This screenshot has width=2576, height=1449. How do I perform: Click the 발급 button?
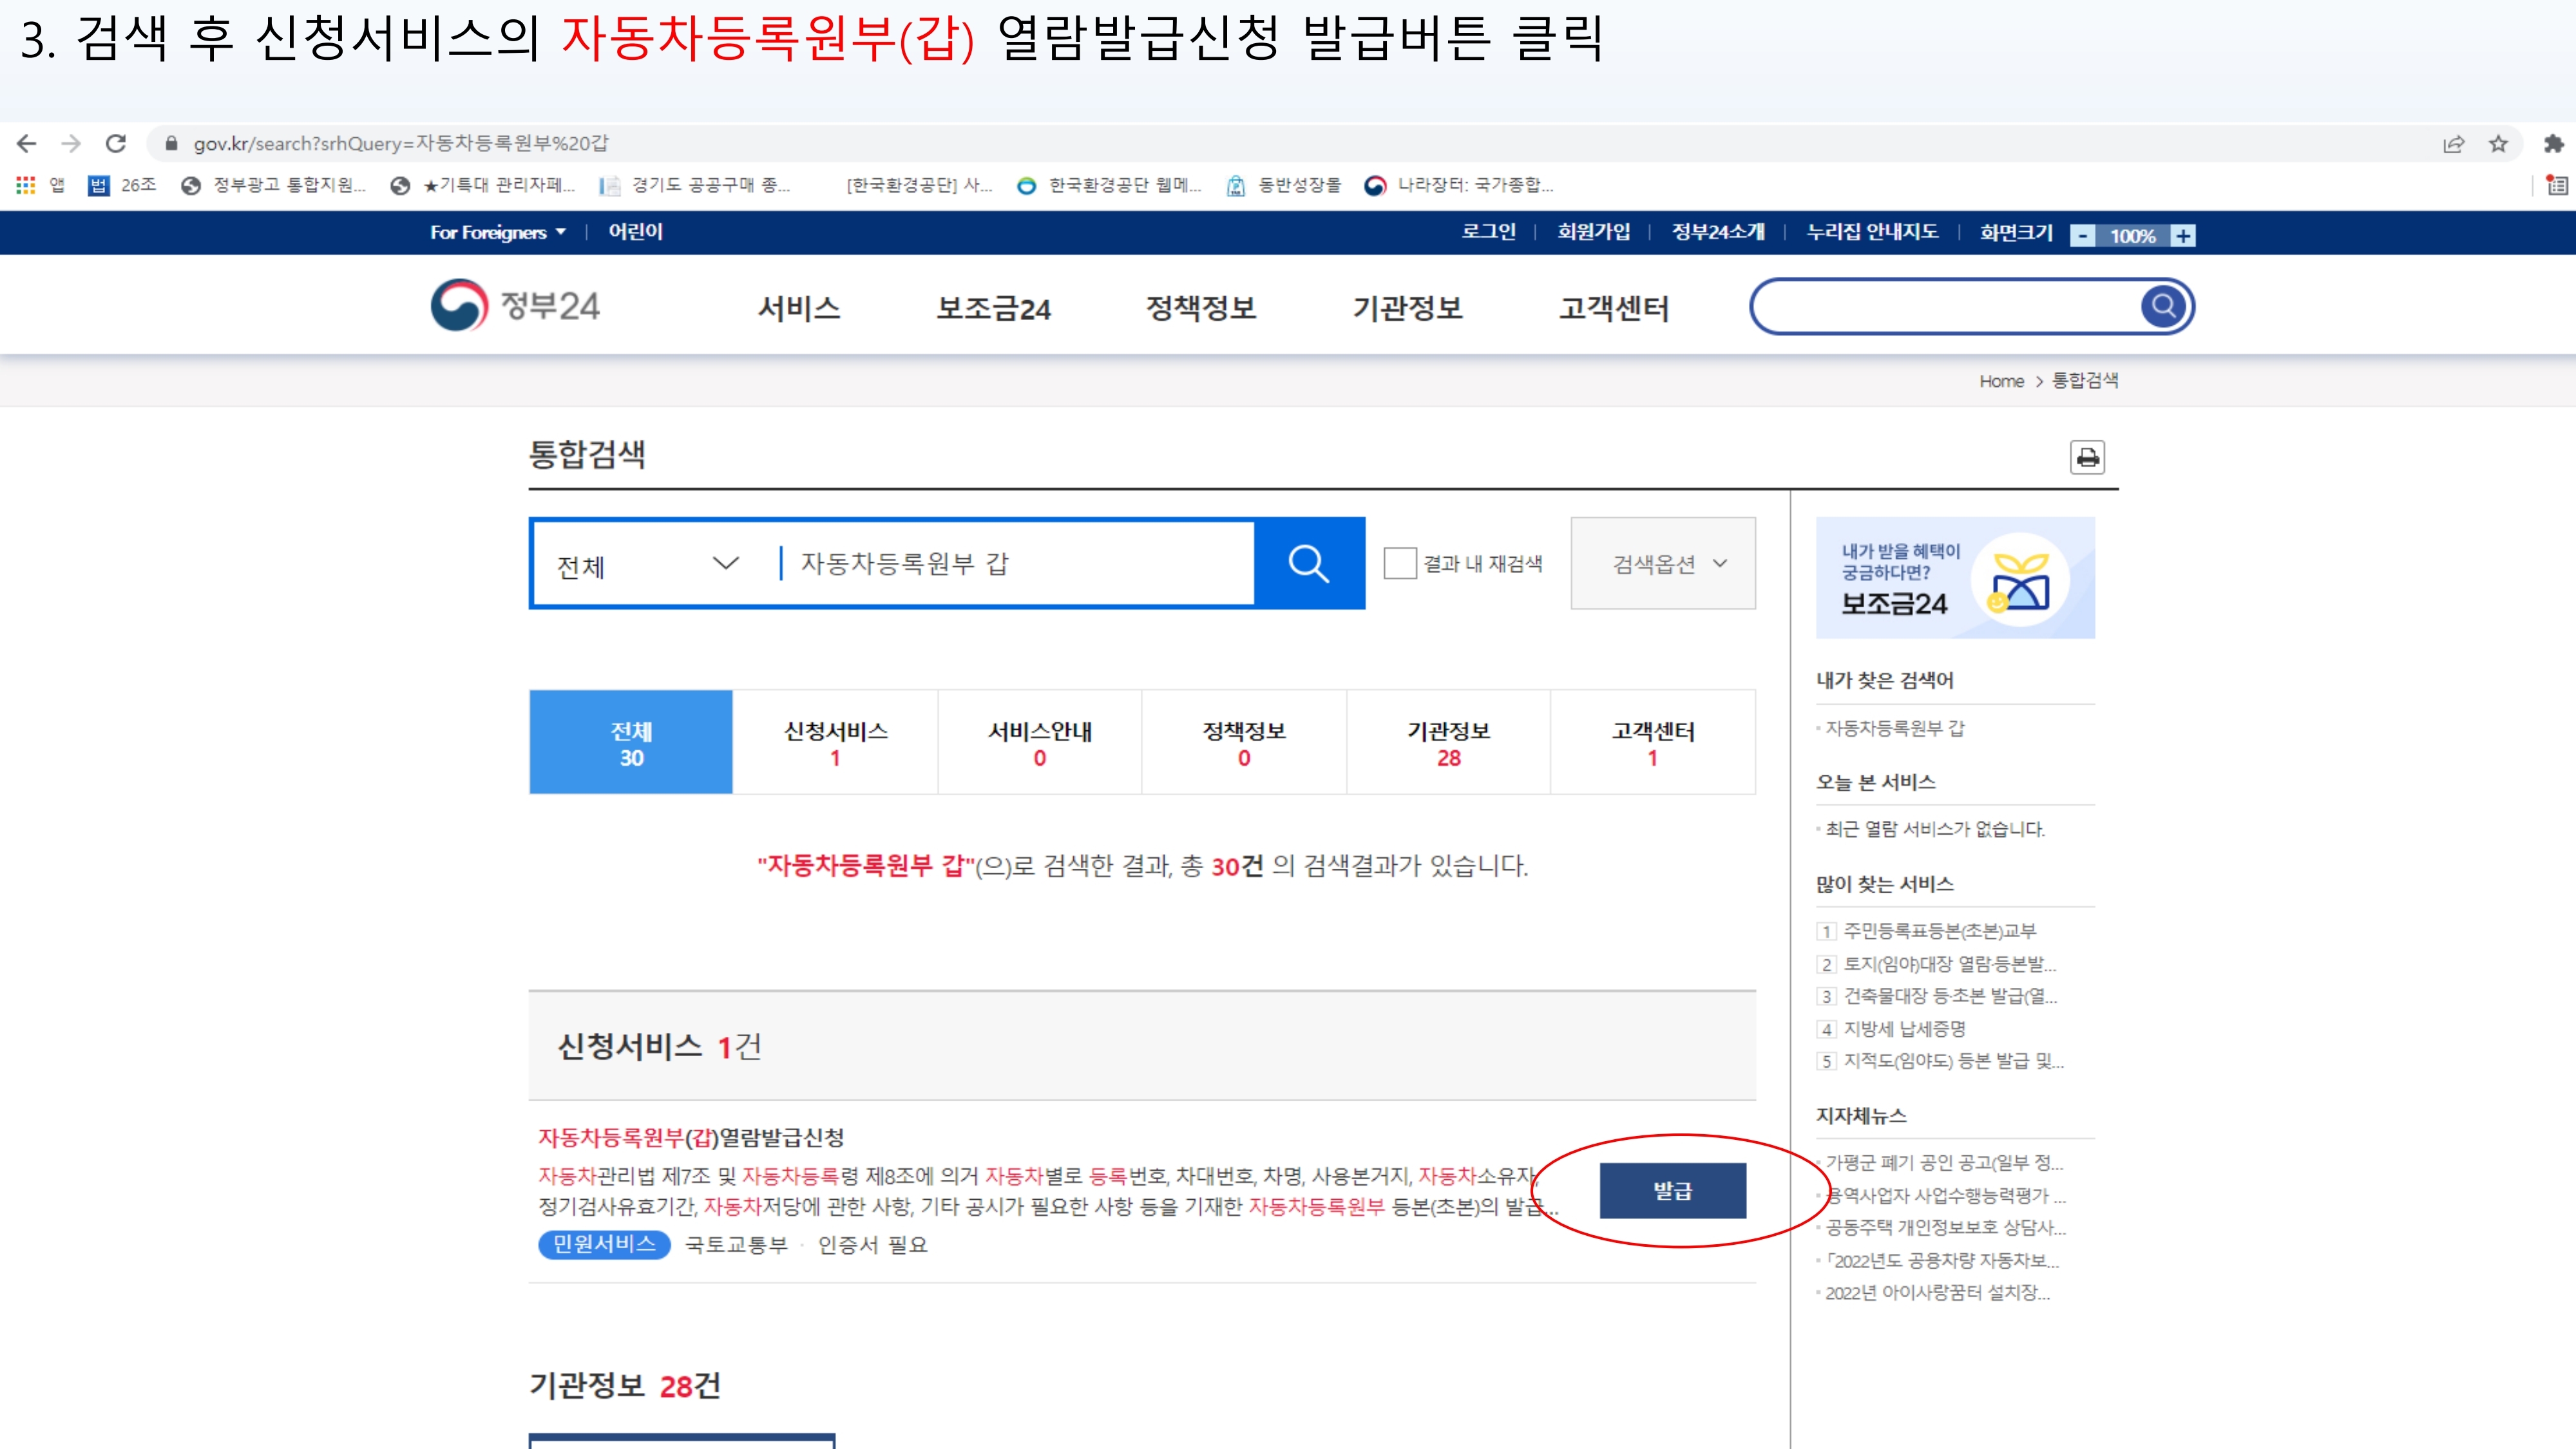coord(1672,1191)
